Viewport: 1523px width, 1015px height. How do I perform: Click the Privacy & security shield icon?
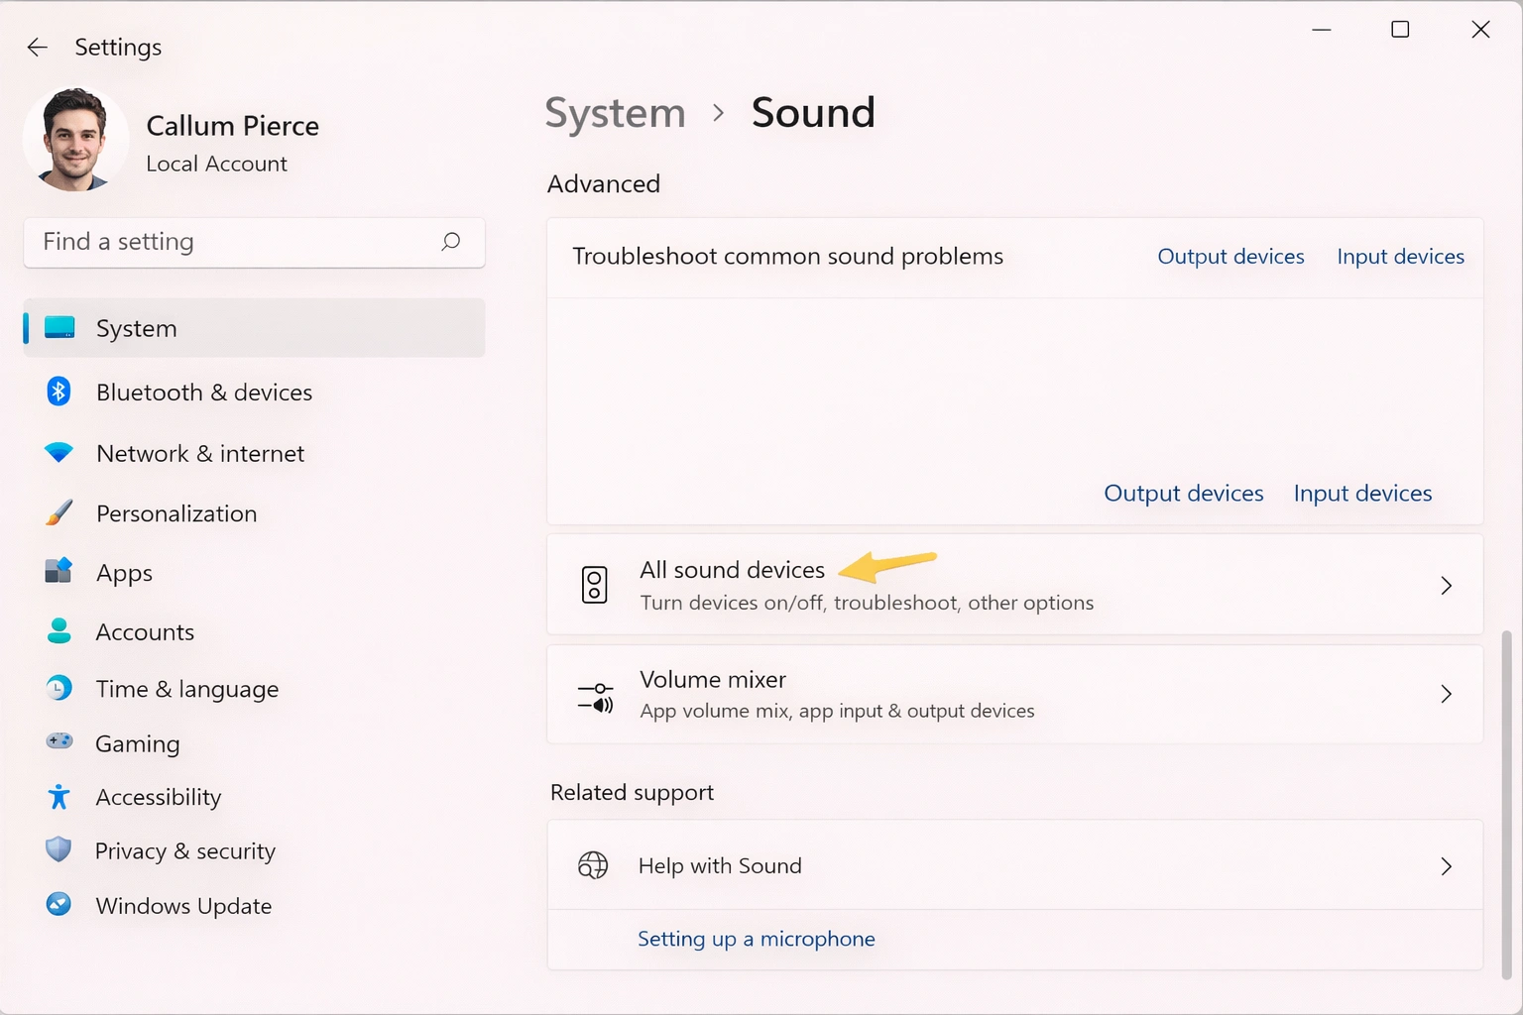click(x=59, y=850)
